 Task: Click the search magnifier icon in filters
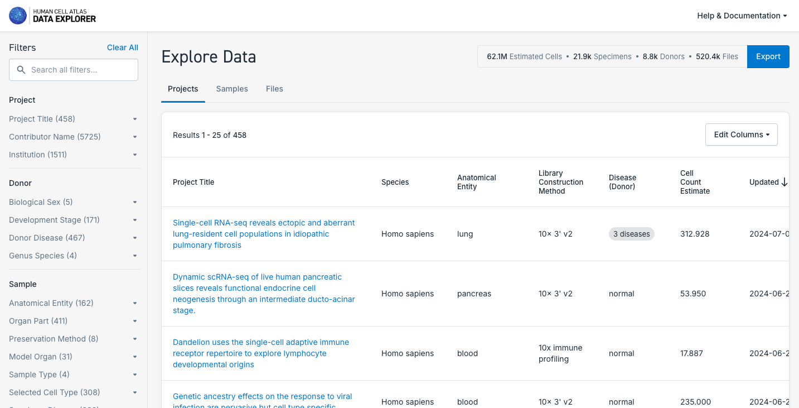(21, 70)
